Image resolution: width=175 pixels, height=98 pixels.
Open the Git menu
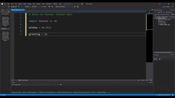tap(16, 4)
